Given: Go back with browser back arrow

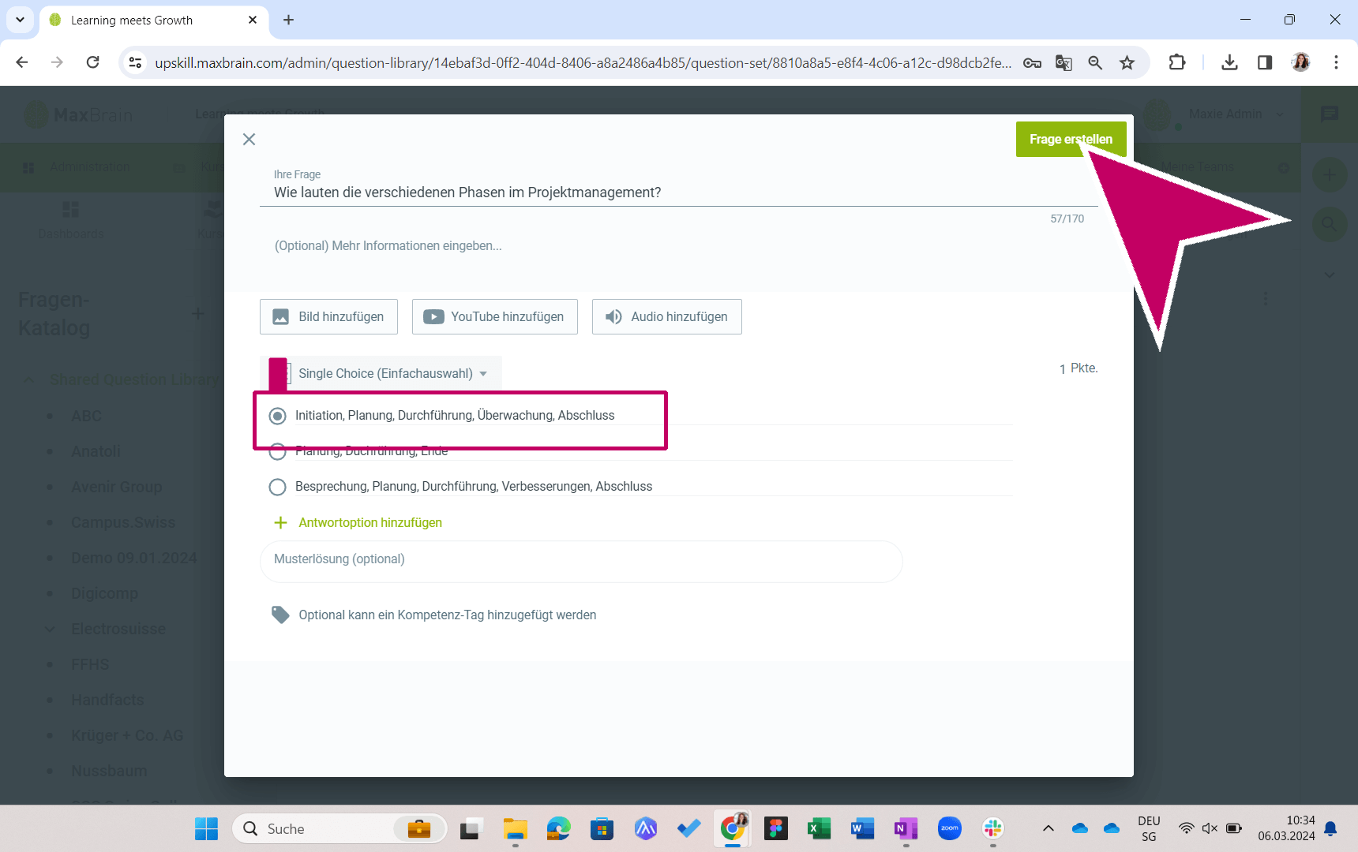Looking at the screenshot, I should click(x=22, y=62).
